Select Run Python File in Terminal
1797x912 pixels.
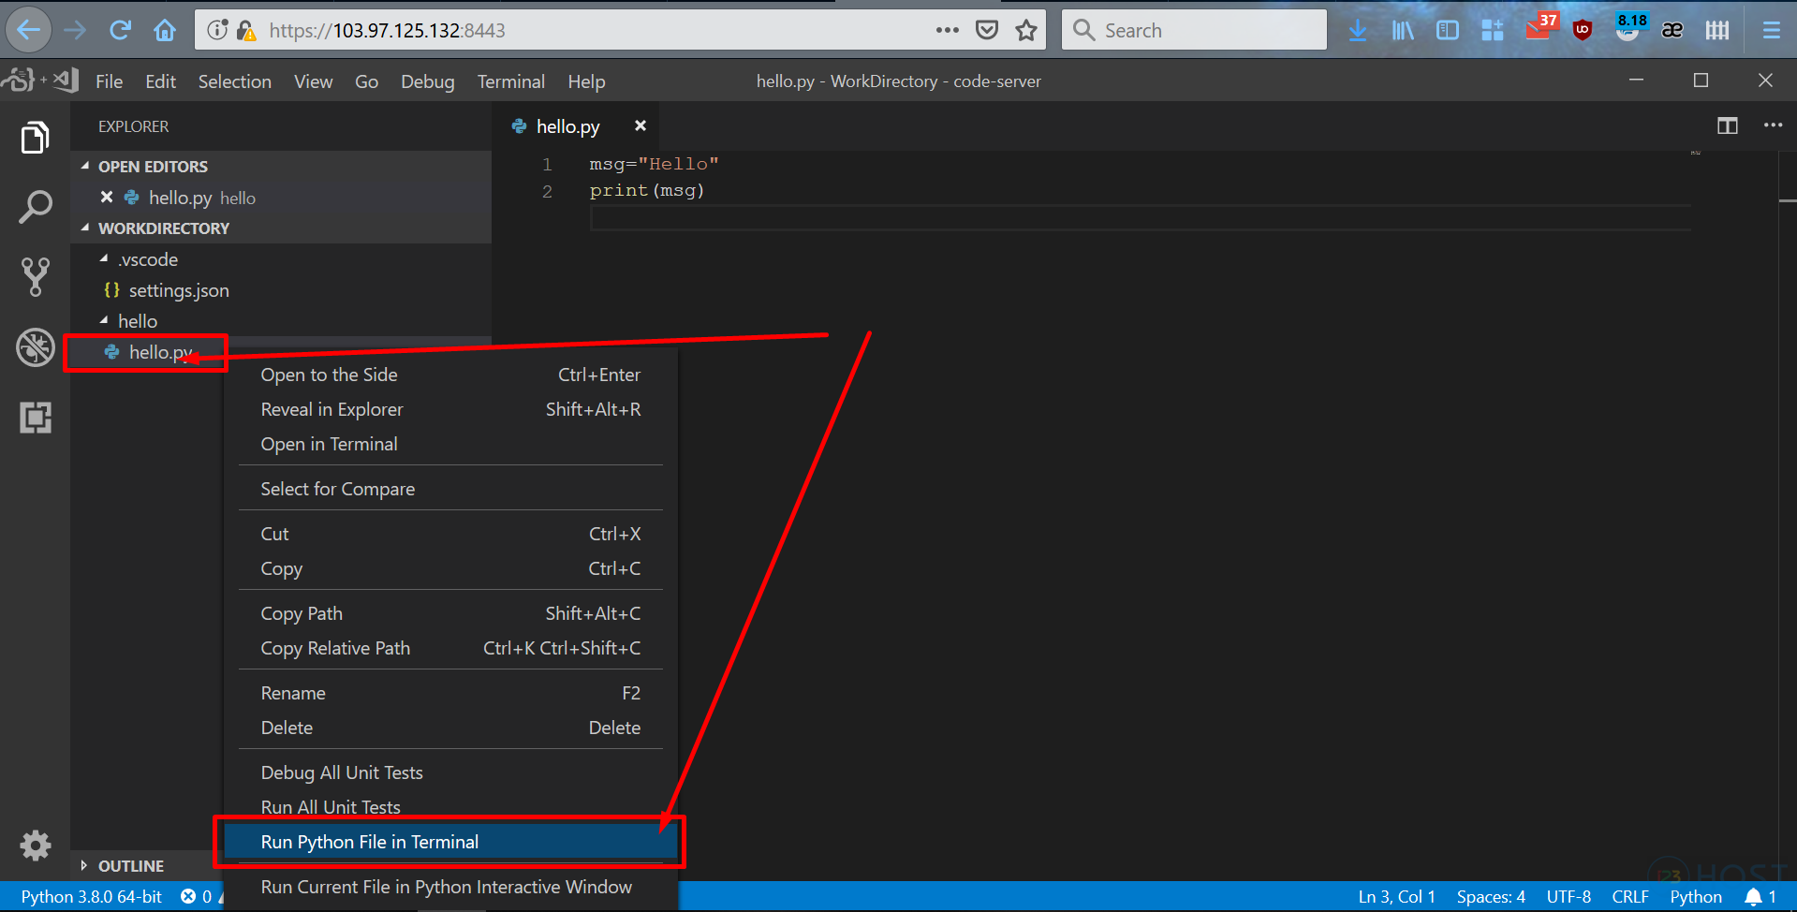[x=370, y=841]
